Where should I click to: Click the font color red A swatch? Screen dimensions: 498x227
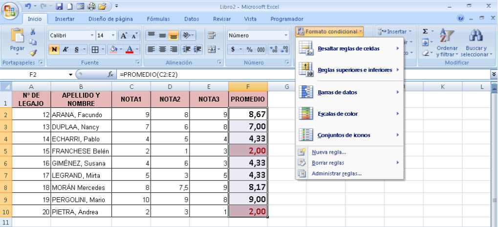coord(129,49)
